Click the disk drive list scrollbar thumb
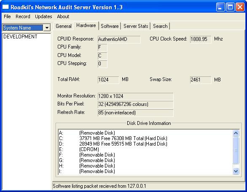 (x=236, y=150)
